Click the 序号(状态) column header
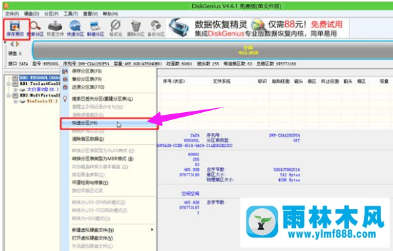The width and height of the screenshot is (393, 251). pos(173,81)
